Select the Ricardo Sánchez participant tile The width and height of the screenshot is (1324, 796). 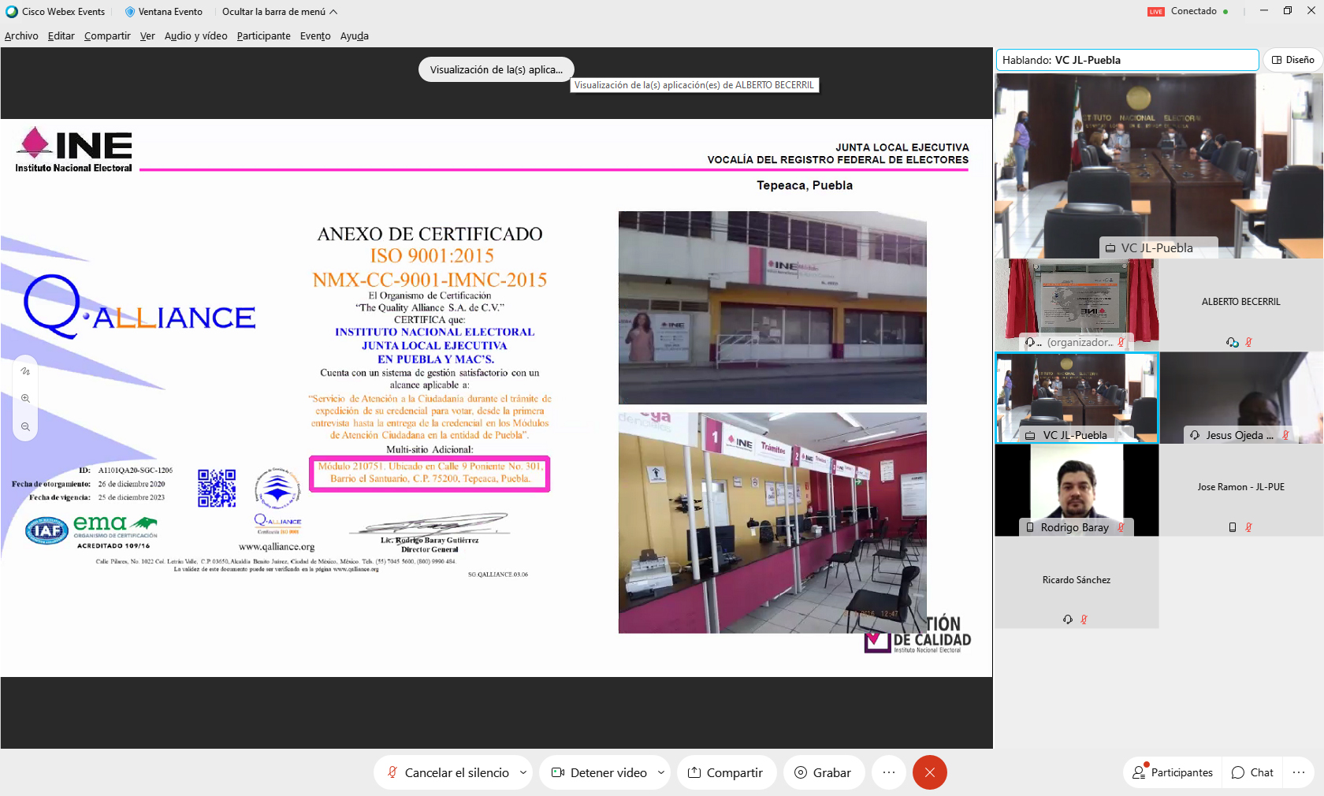click(x=1077, y=583)
